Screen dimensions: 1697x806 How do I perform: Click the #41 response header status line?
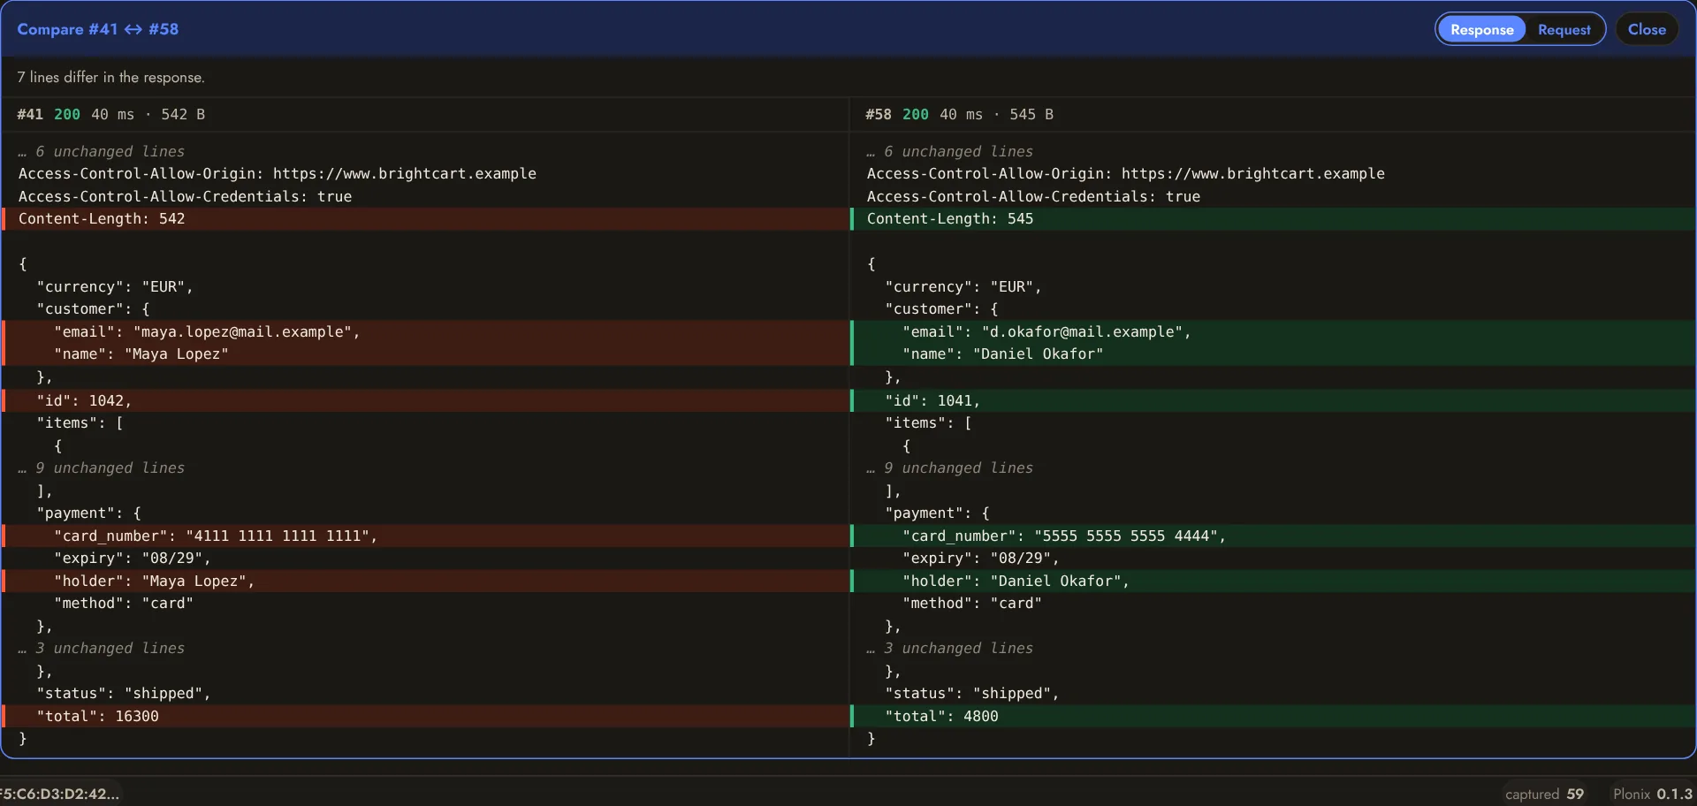(111, 114)
